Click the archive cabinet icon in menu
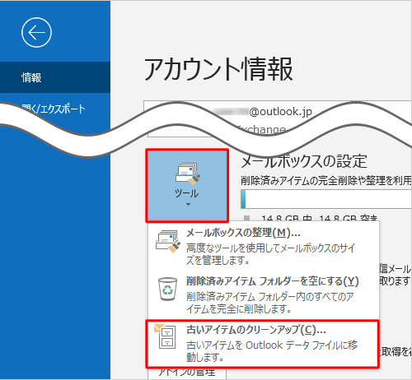412x380 pixels. click(x=165, y=336)
